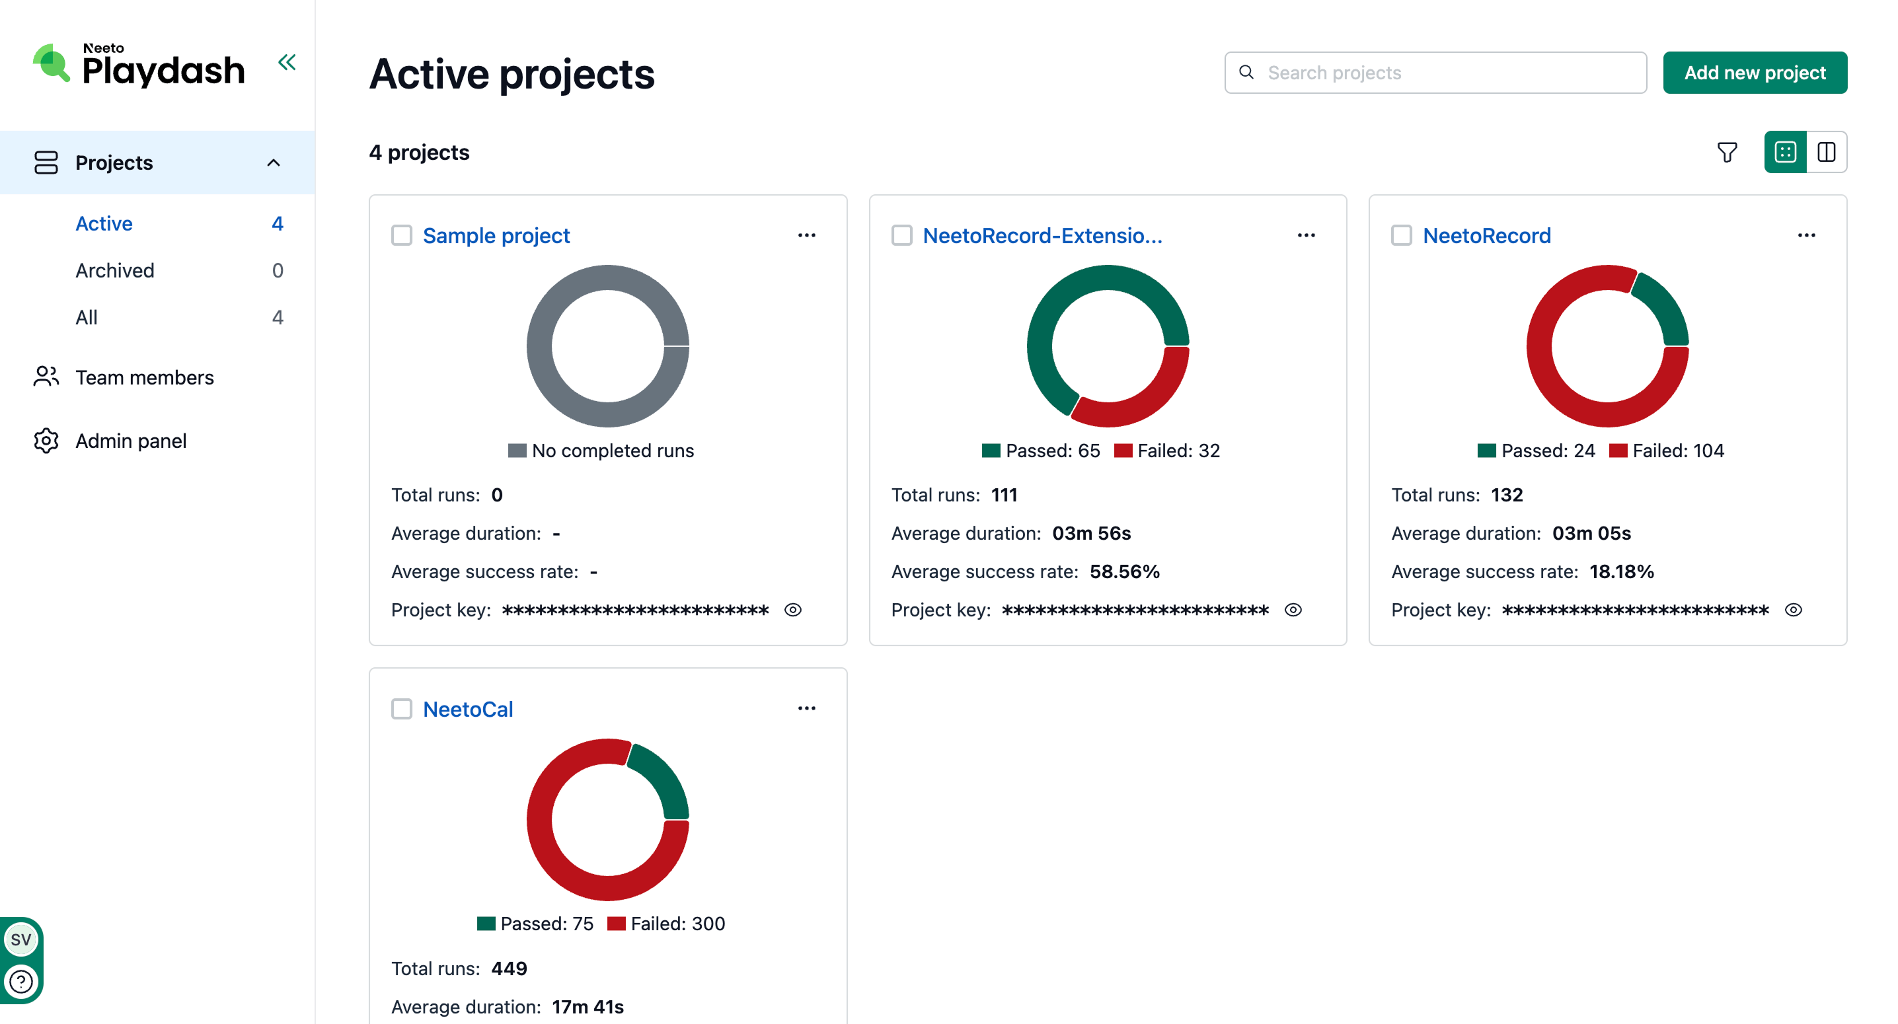Switch to column view layout icon
The width and height of the screenshot is (1898, 1024).
tap(1826, 153)
